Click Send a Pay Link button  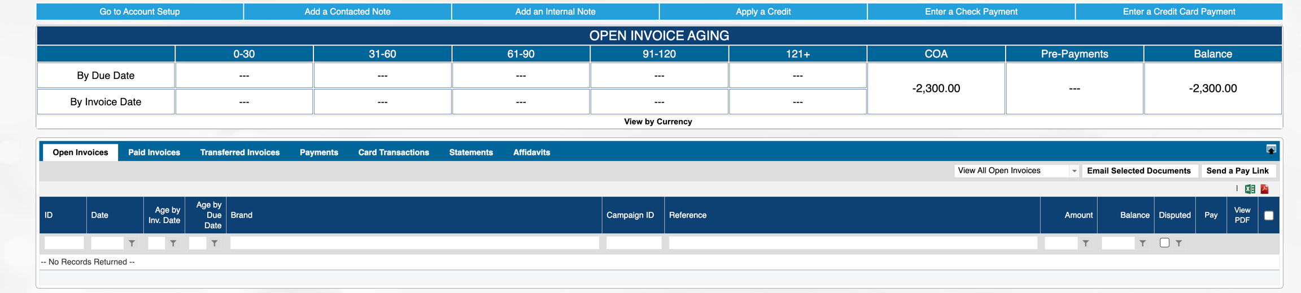(1237, 171)
